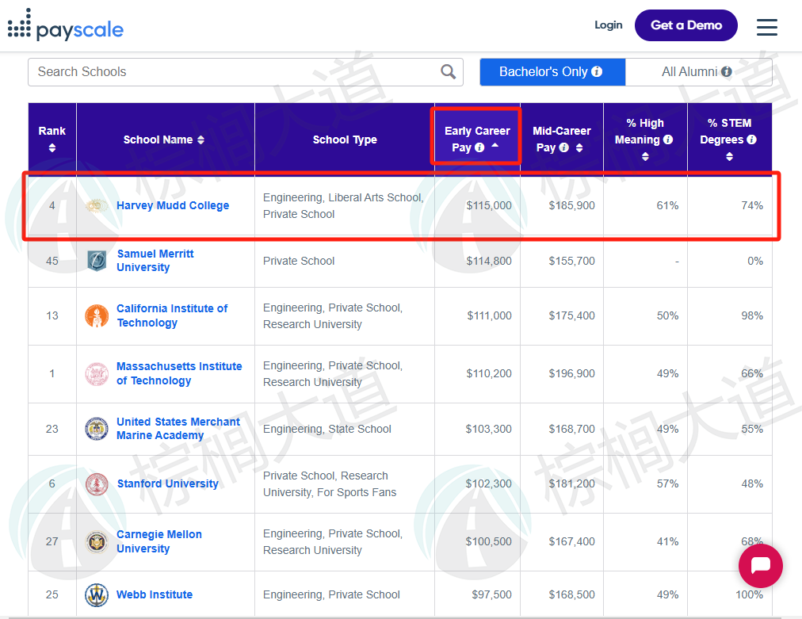Focus the Search Schools input field
The height and width of the screenshot is (619, 802).
pyautogui.click(x=246, y=71)
